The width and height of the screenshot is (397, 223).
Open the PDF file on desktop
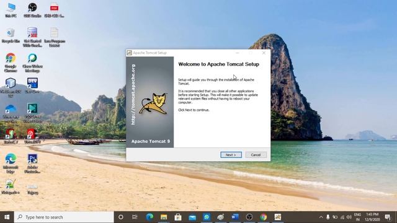click(54, 10)
